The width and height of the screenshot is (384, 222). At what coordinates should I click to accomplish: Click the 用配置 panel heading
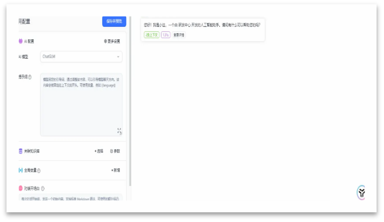click(x=24, y=22)
